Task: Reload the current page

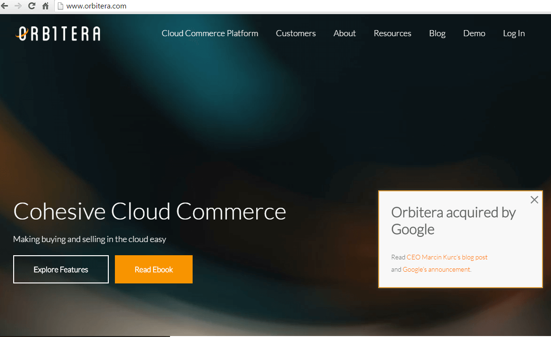Action: pyautogui.click(x=32, y=6)
